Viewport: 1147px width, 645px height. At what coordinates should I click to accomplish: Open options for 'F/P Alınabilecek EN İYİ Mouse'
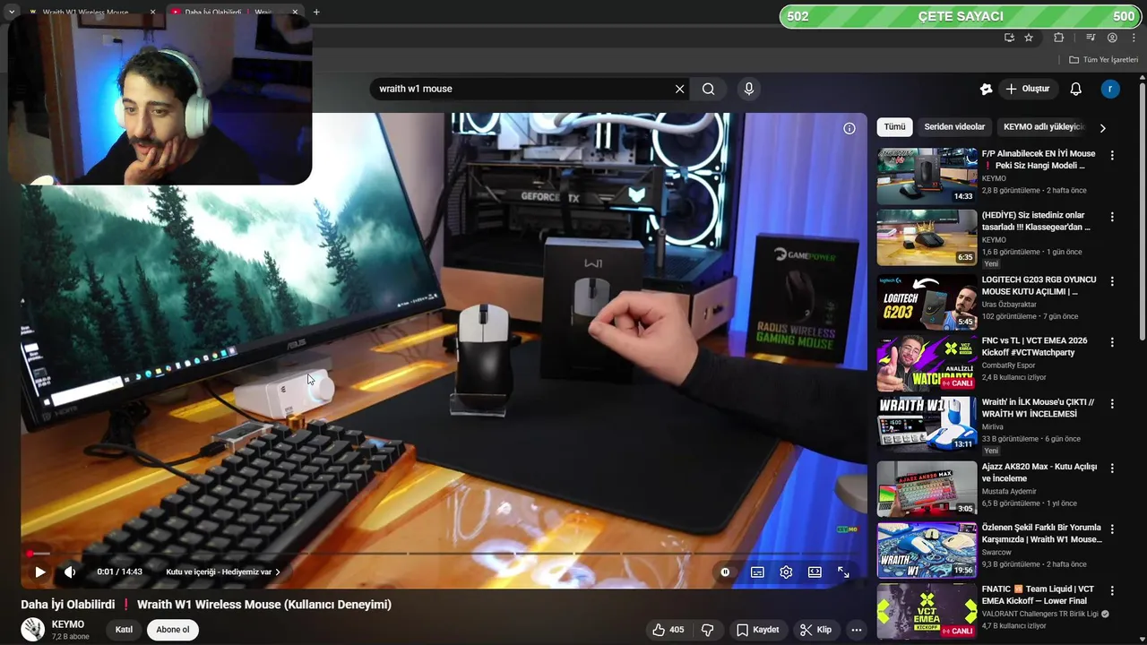[1112, 156]
